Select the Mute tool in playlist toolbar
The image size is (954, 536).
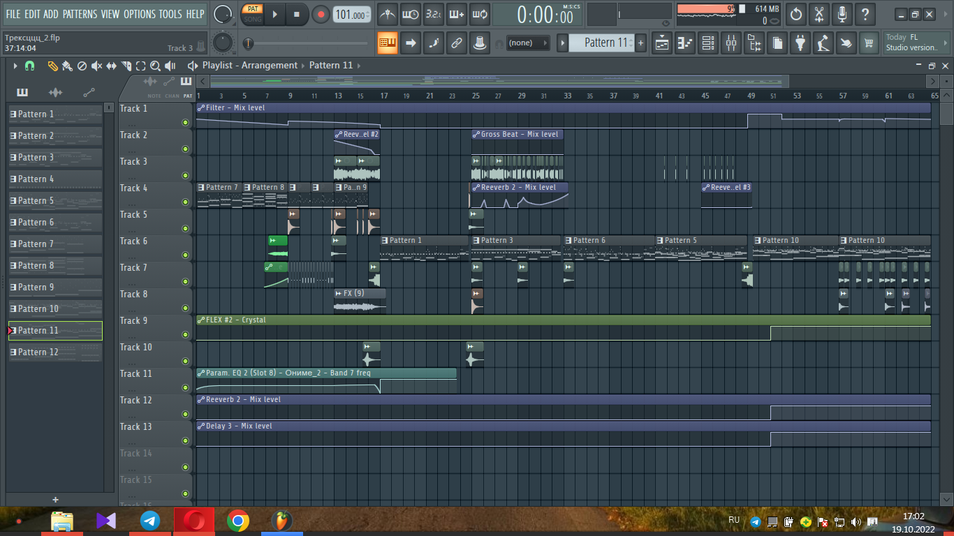click(x=96, y=66)
